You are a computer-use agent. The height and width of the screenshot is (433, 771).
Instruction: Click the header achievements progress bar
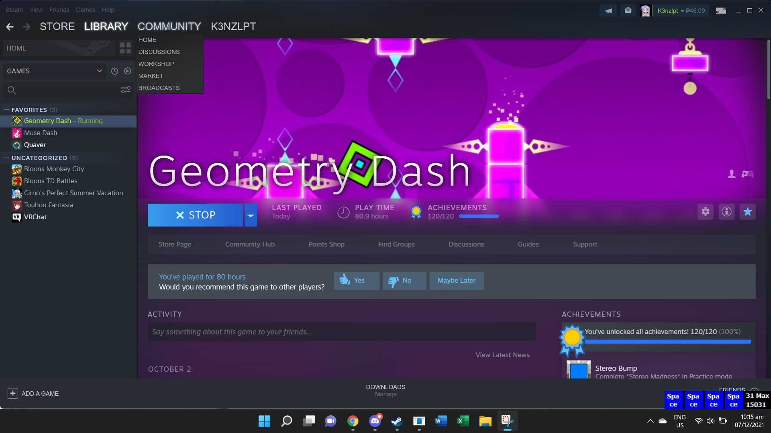coord(479,216)
